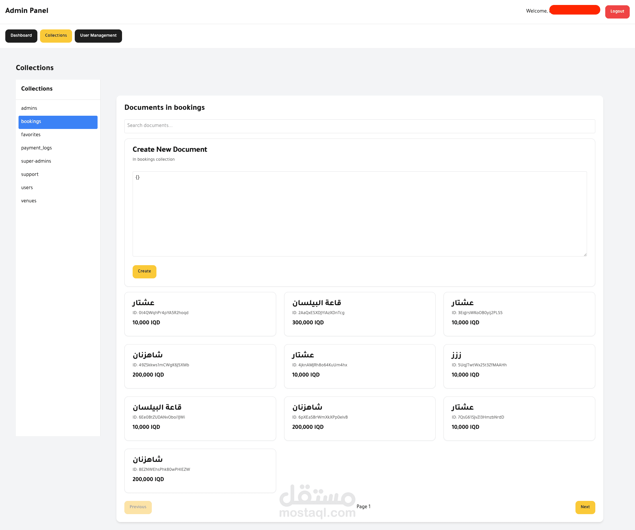Select the venues collection
The height and width of the screenshot is (530, 635).
click(29, 201)
